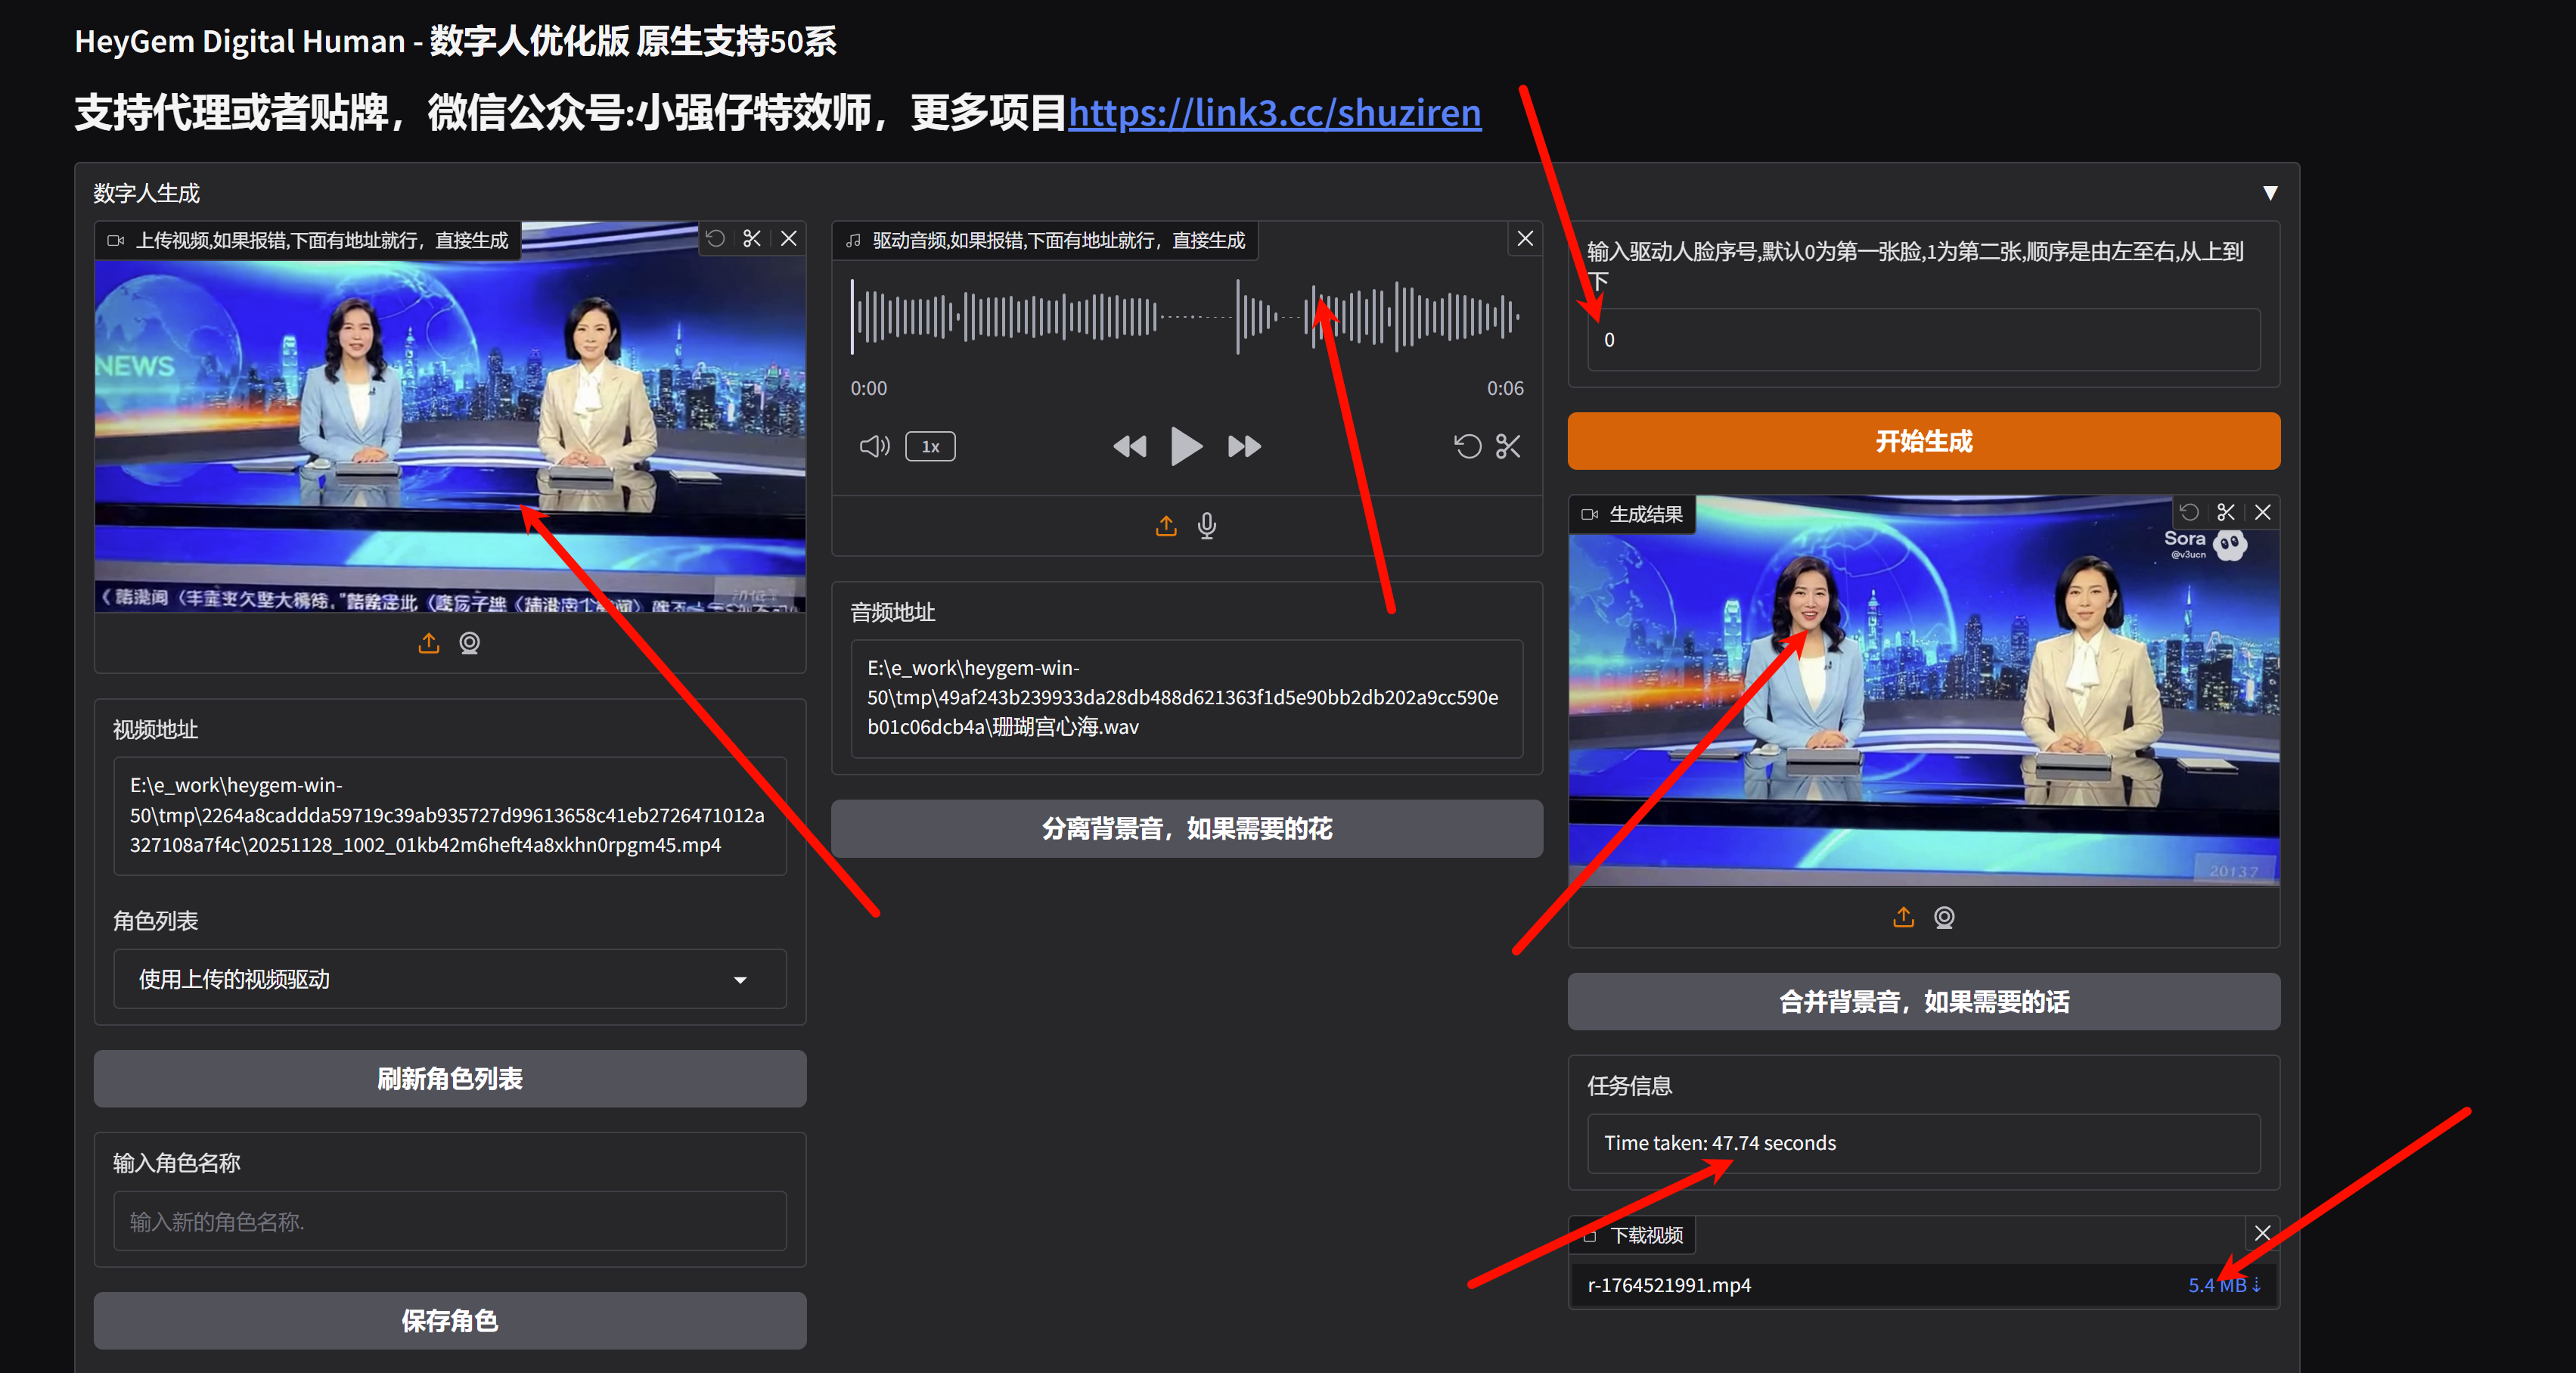This screenshot has height=1373, width=2576.
Task: Click the undo icon on uploaded video panel
Action: (x=715, y=238)
